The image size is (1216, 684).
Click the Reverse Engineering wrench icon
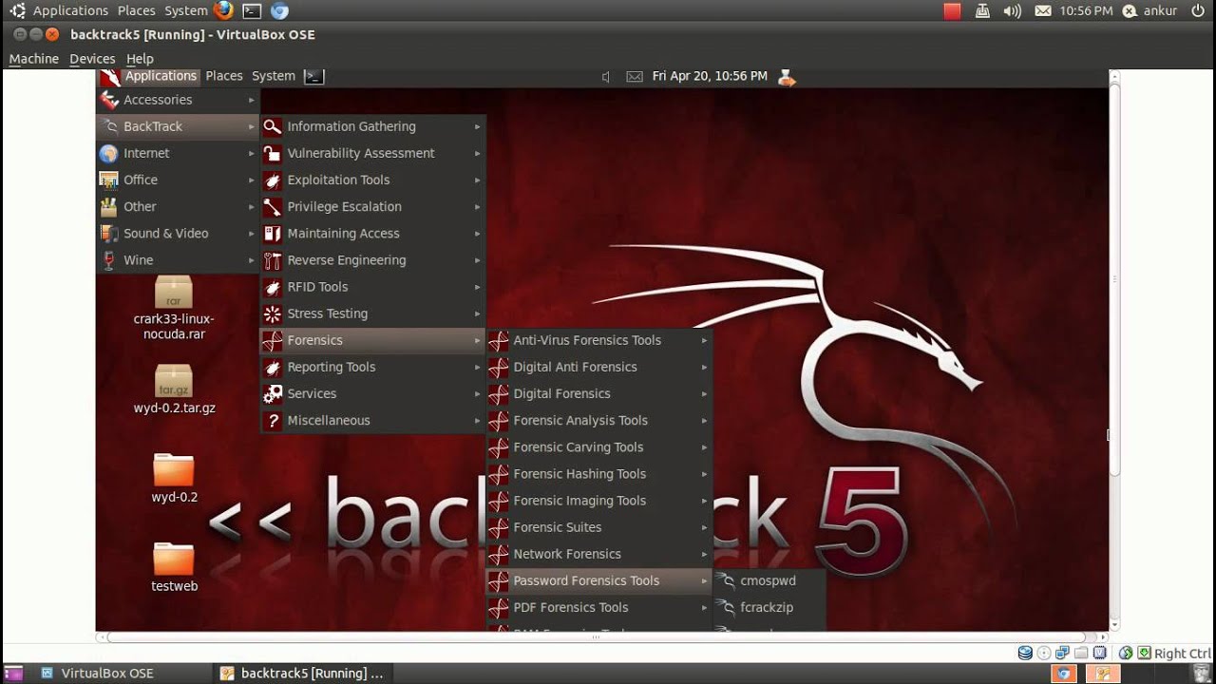(273, 259)
